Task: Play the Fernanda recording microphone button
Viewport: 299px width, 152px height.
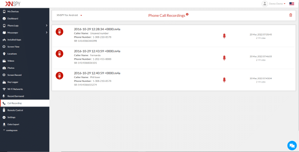Action: [59, 53]
